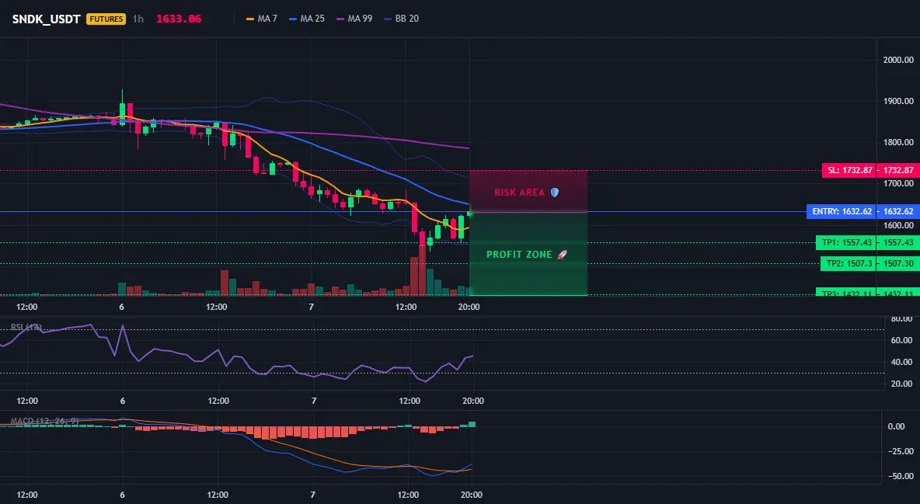Toggle the BB 20 legend entry

click(401, 19)
